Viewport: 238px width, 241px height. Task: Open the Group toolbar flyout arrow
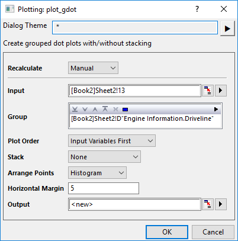point(216,109)
